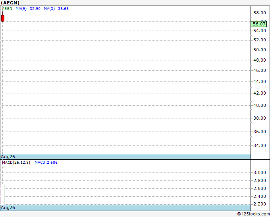Click the 36.00 price axis label

[x=260, y=132]
